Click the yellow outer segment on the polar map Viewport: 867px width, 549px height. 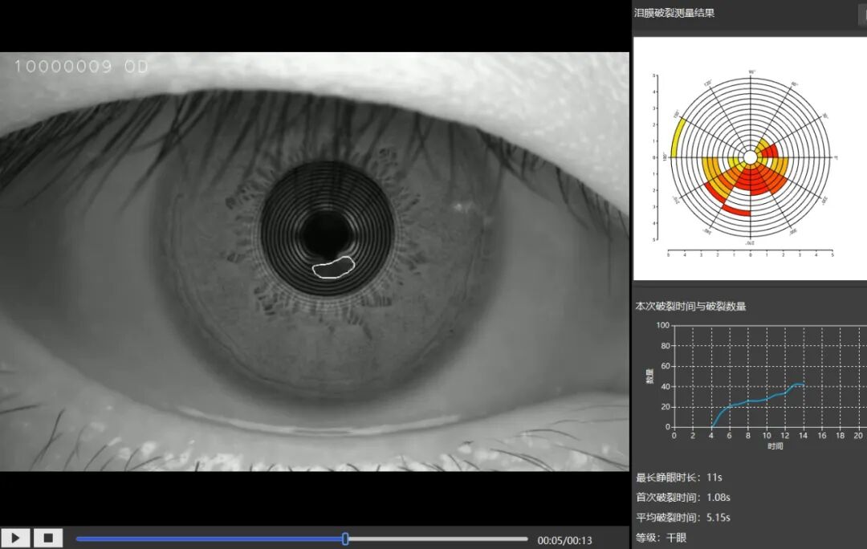(x=677, y=137)
